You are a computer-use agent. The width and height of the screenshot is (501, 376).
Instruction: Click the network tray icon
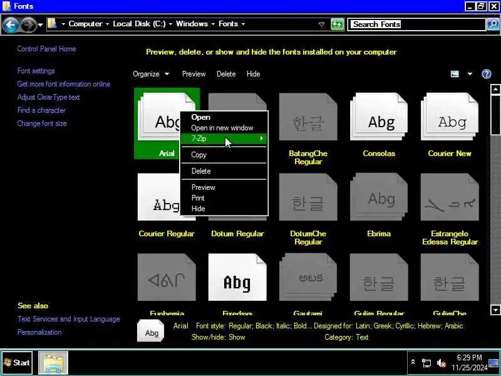tap(426, 363)
